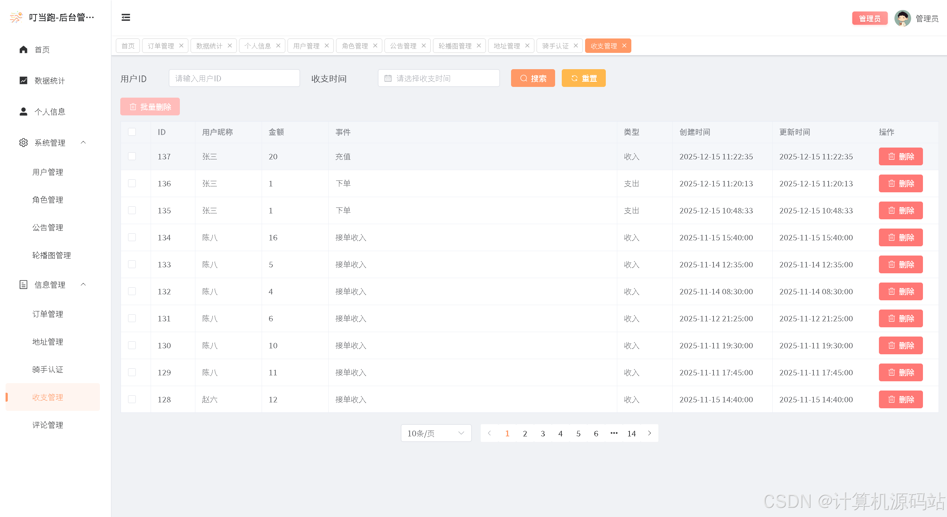Switch to the 骑手认证 tab
This screenshot has width=947, height=517.
tap(555, 46)
